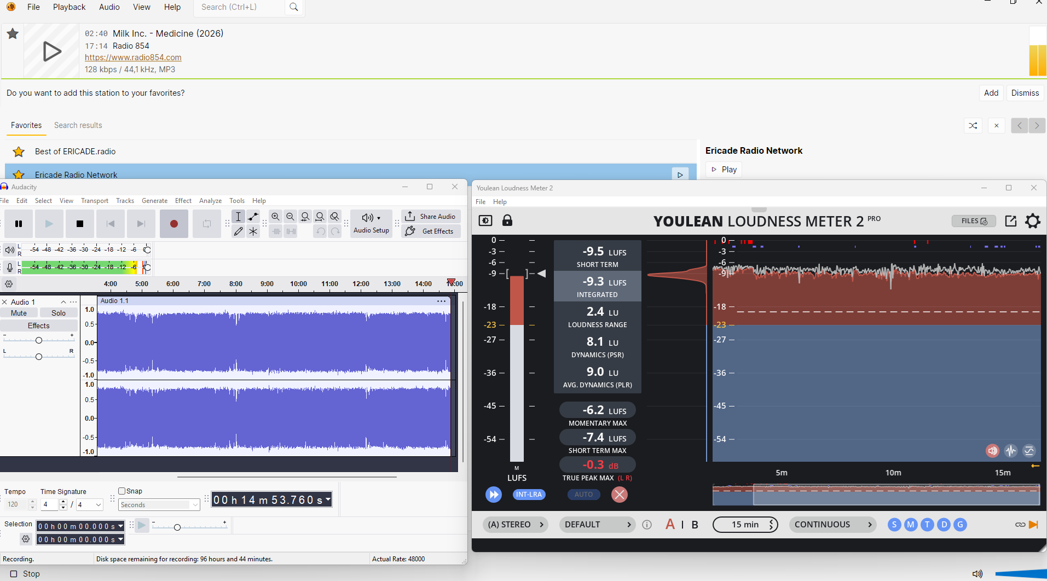Solo the Audio 1 track
Image resolution: width=1047 pixels, height=581 pixels.
click(x=59, y=313)
